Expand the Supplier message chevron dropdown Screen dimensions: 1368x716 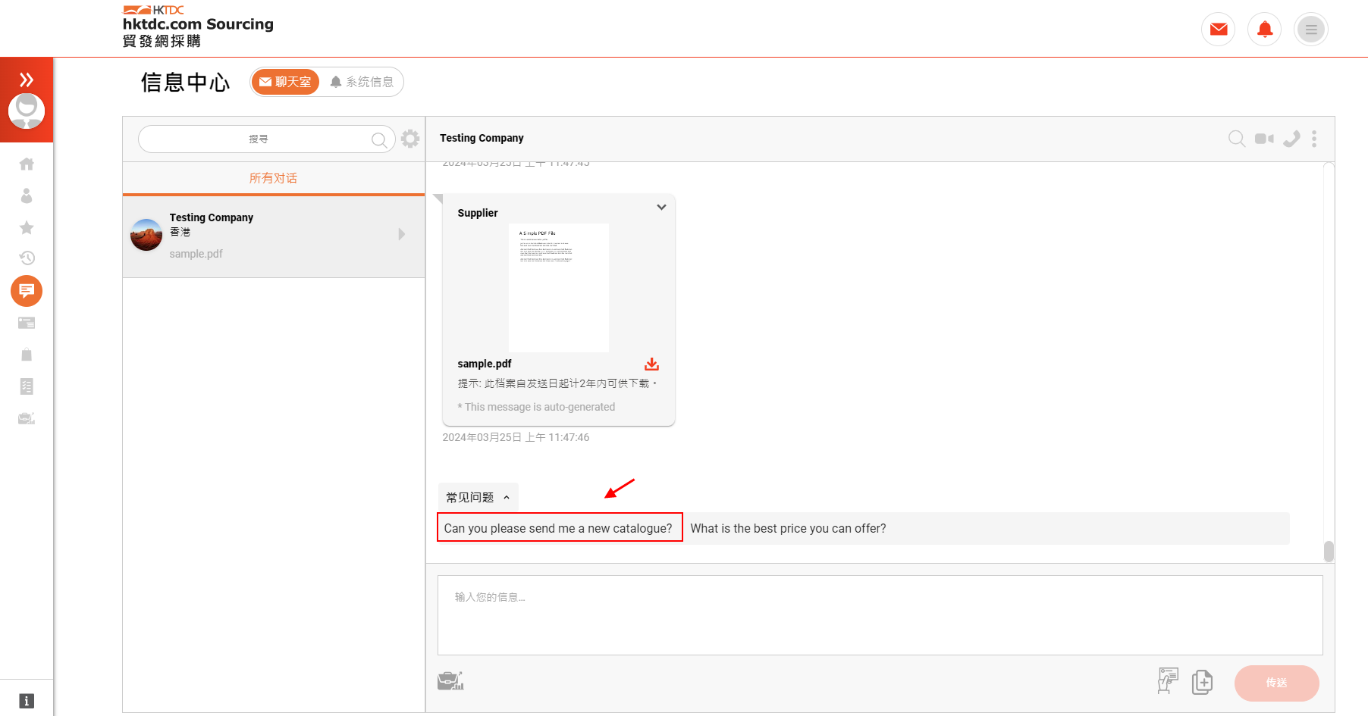pyautogui.click(x=661, y=207)
